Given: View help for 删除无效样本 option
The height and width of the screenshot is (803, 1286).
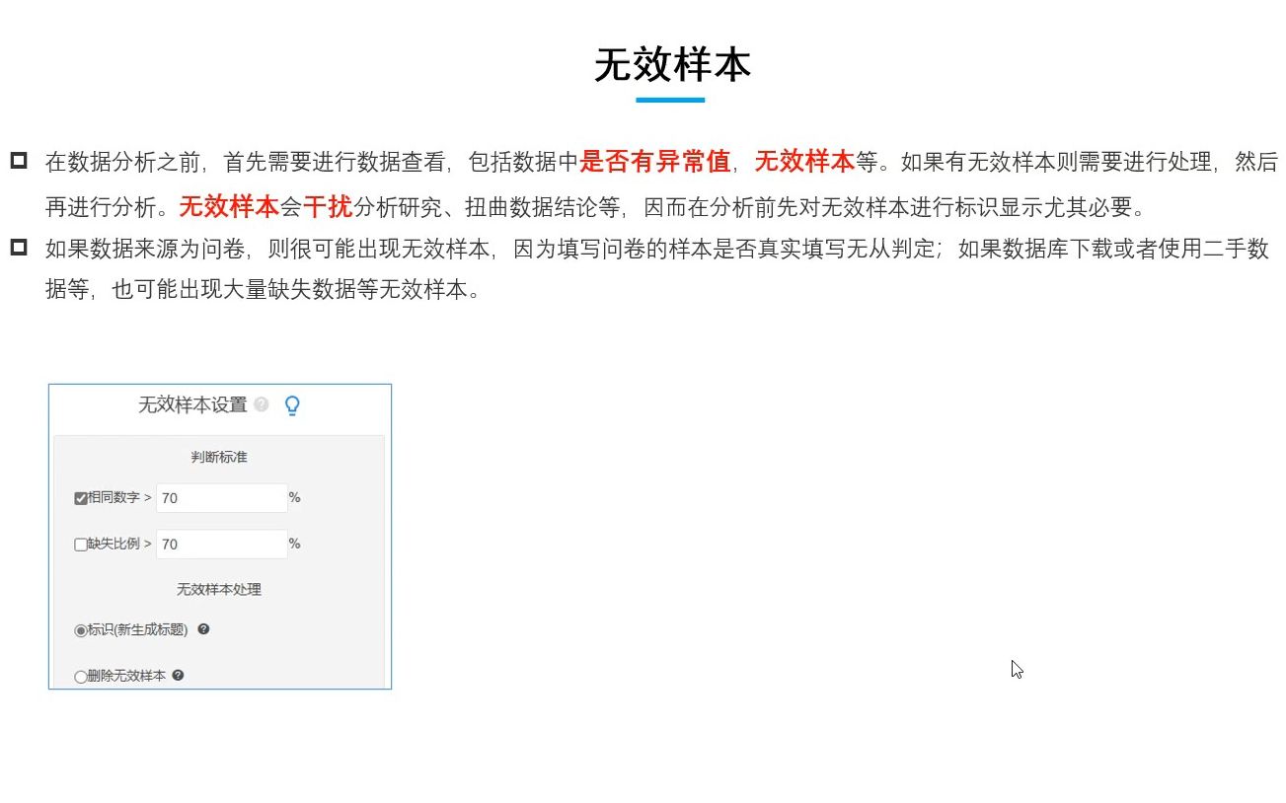Looking at the screenshot, I should (x=178, y=676).
